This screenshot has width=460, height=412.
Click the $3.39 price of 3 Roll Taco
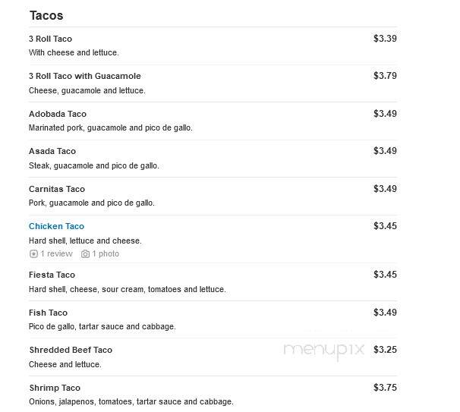[x=385, y=39]
